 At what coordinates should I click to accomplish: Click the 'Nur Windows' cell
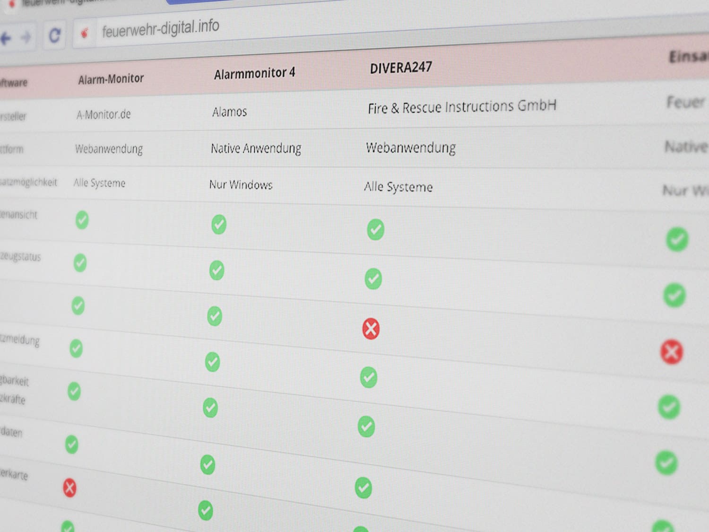coord(241,184)
